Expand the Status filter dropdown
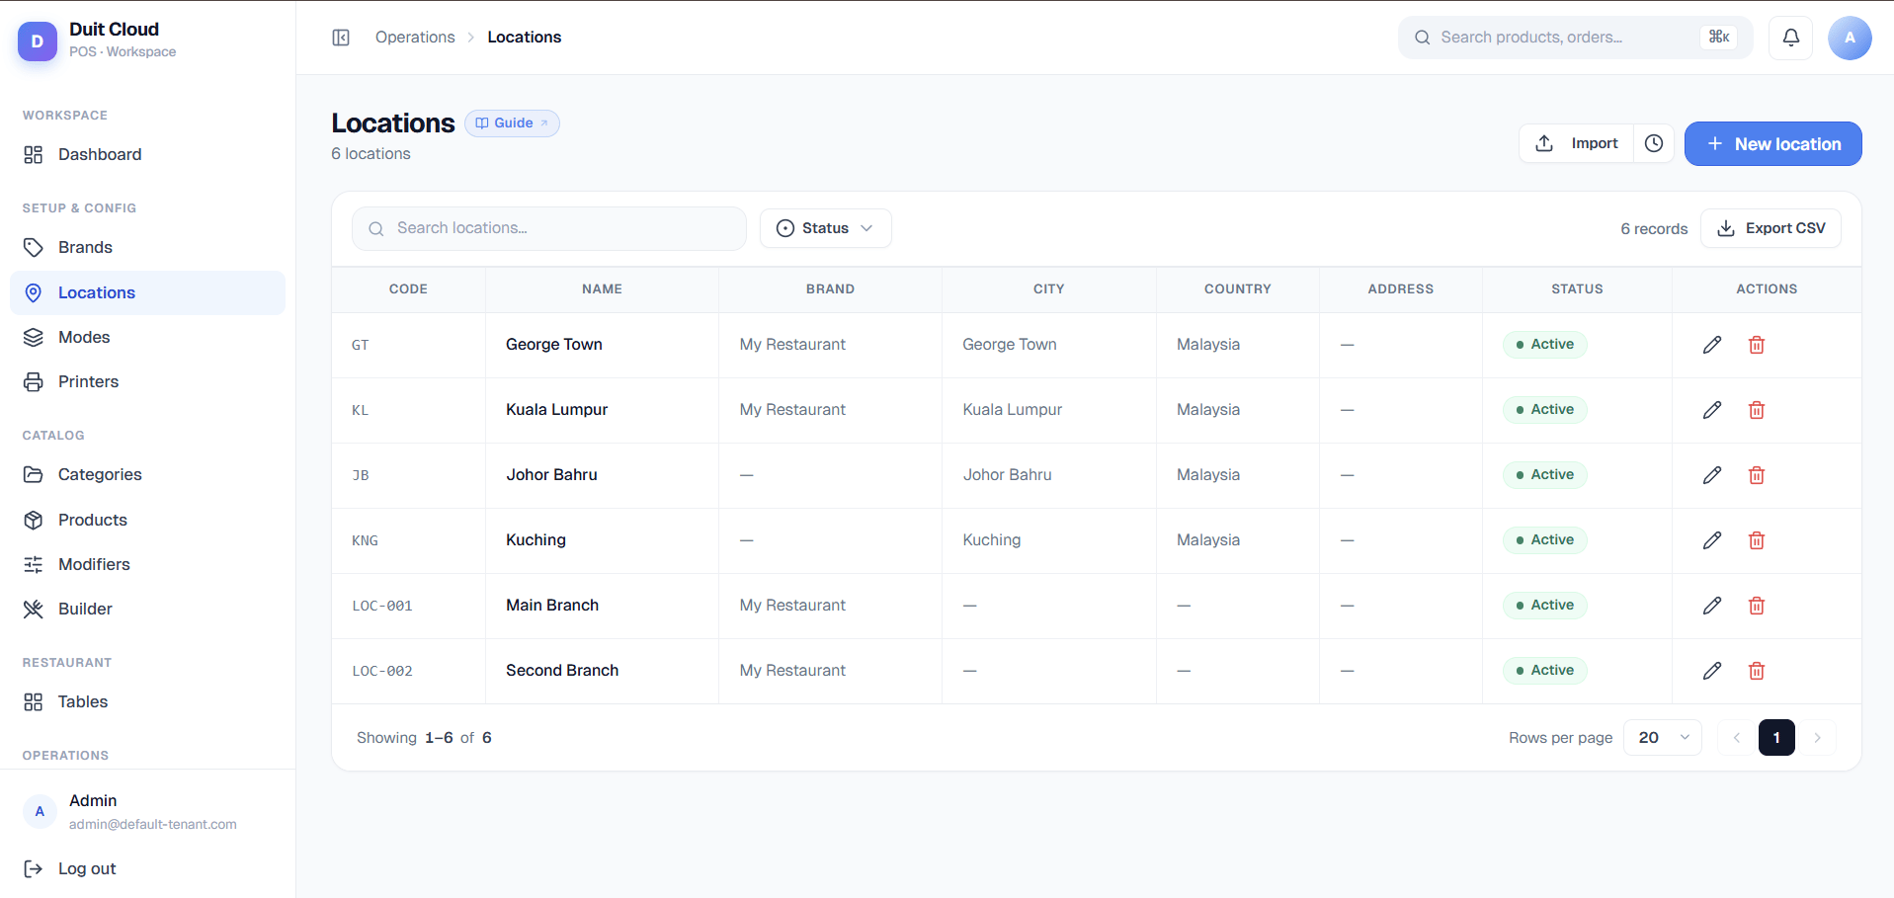Viewport: 1894px width, 898px height. click(825, 228)
